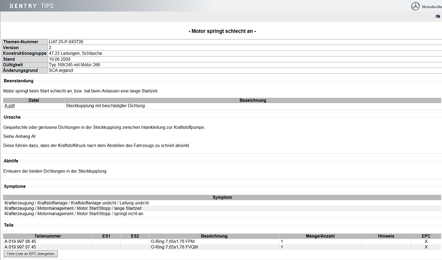Screen dimensions: 442x260
Task: Click the O-Ring 7,65x1,78 FPM description
Action: [x=172, y=241]
